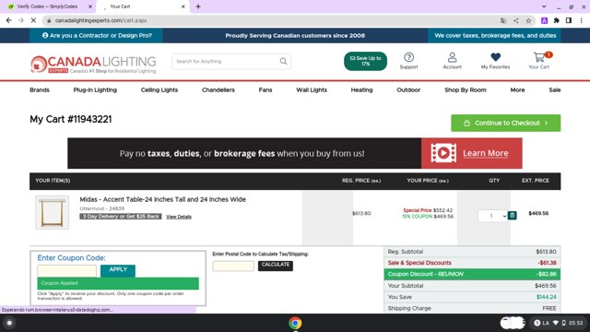Click We cover taxes banner link
The width and height of the screenshot is (590, 332).
(495, 36)
